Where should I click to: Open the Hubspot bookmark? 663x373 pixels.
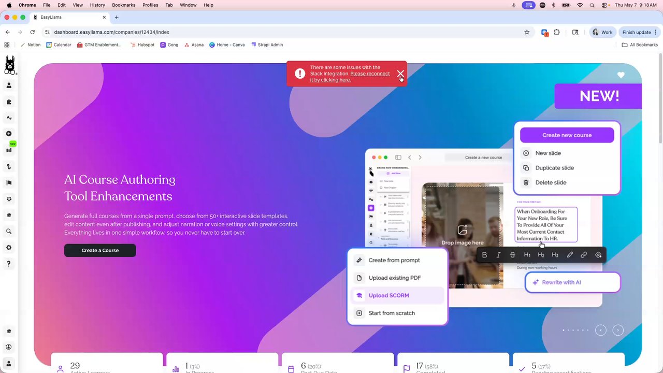142,45
